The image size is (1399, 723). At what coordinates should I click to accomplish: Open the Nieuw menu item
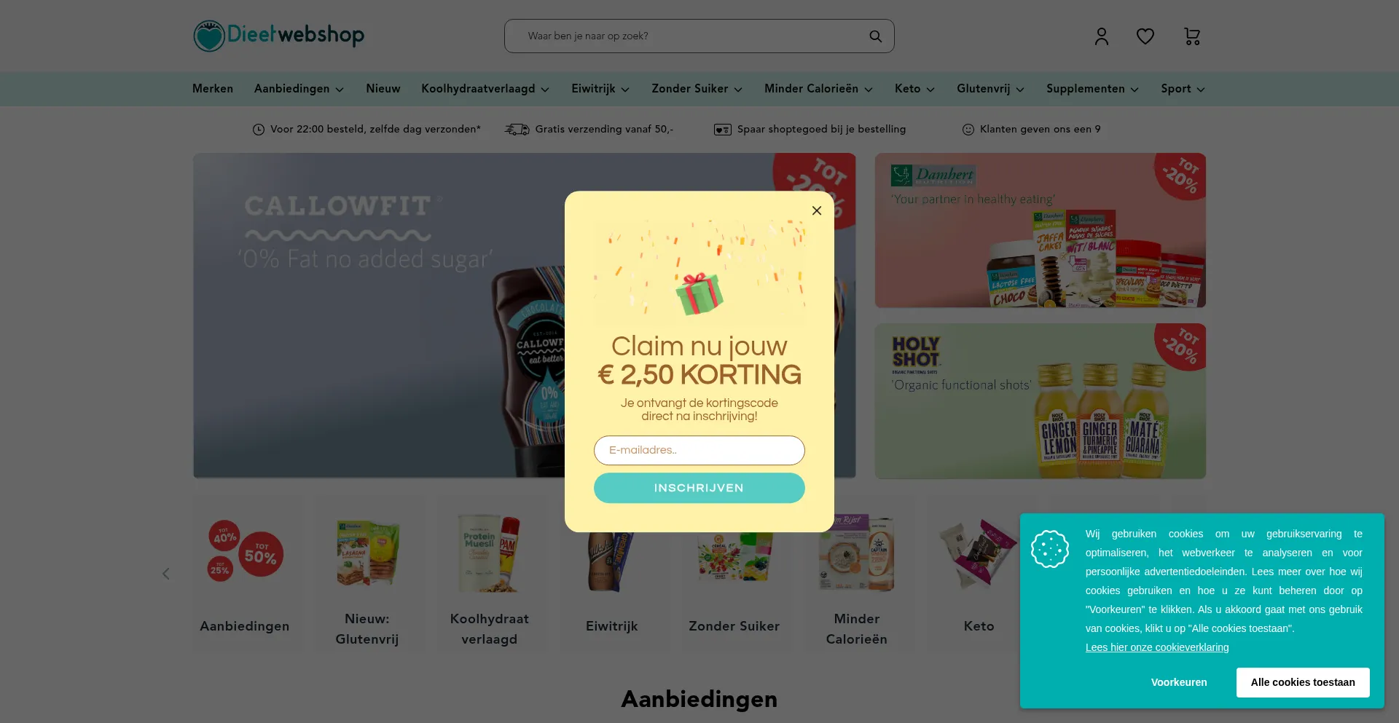click(383, 89)
